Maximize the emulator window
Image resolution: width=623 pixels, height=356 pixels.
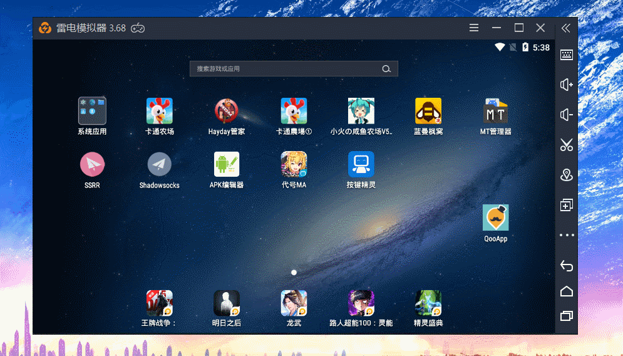pos(518,28)
